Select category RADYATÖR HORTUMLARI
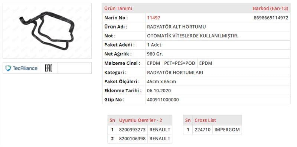297x147 pixels. coord(175,73)
